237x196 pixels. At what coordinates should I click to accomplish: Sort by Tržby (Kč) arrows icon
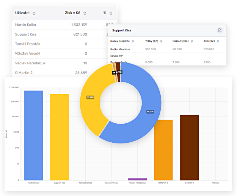(x=162, y=41)
